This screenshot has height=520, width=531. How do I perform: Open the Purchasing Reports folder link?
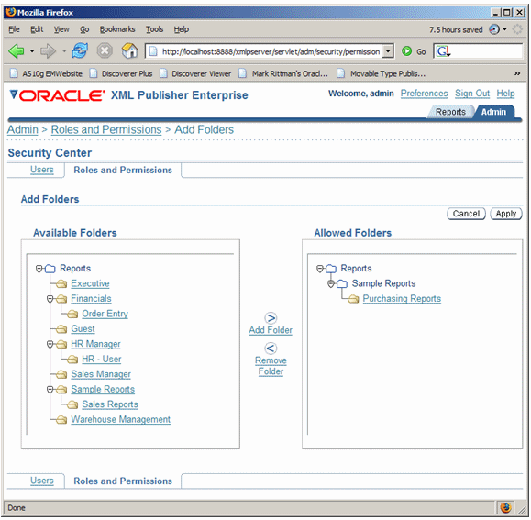click(x=402, y=299)
